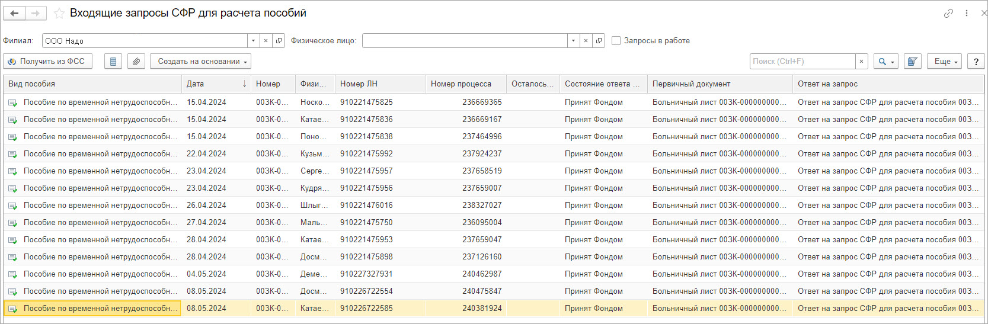This screenshot has height=324, width=988.
Task: Click the list filter settings icon
Action: (x=912, y=62)
